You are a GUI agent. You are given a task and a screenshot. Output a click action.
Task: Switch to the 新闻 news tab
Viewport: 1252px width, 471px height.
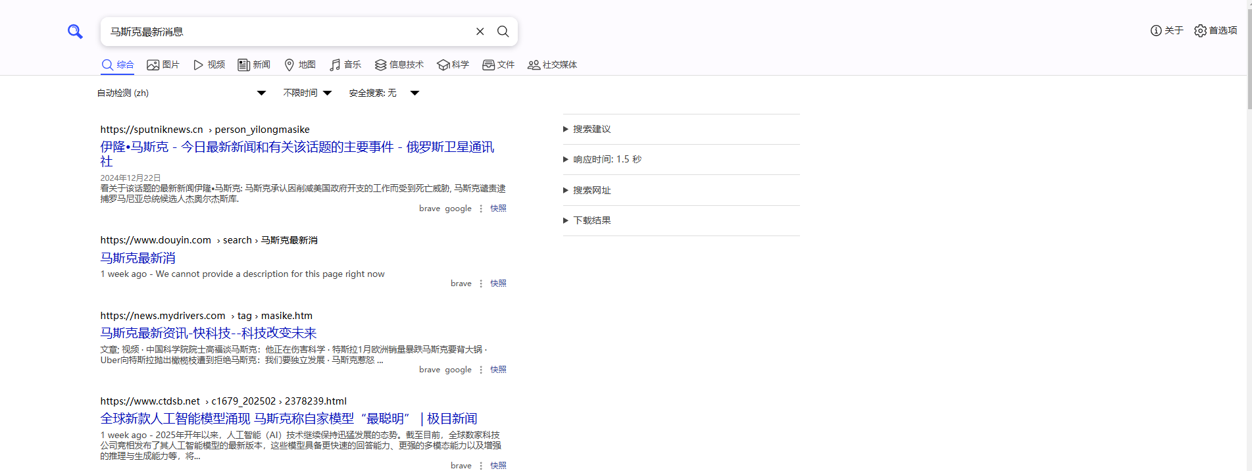click(x=254, y=64)
